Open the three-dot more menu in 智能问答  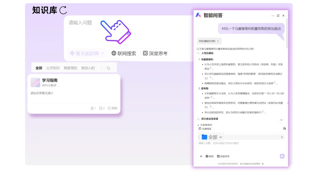coord(273,16)
